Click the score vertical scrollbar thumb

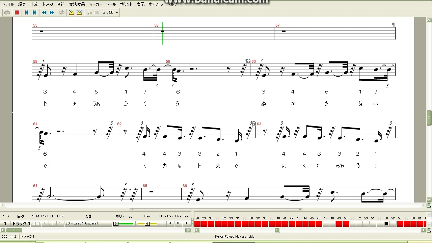click(x=429, y=117)
